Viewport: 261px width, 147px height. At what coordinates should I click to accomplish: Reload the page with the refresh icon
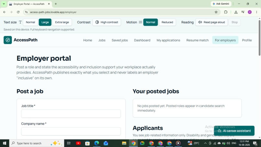coord(18,12)
